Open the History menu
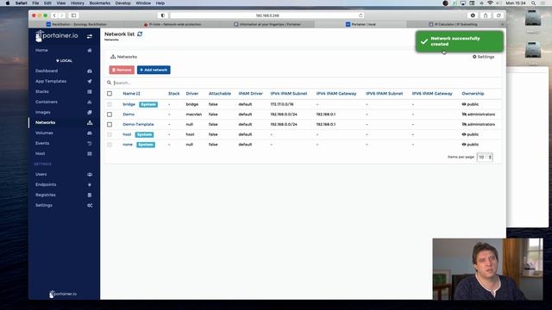 point(77,3)
